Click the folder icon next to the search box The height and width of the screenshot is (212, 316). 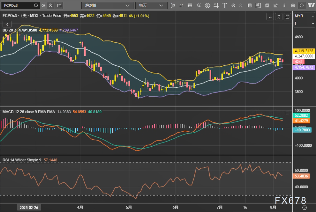tap(59, 5)
